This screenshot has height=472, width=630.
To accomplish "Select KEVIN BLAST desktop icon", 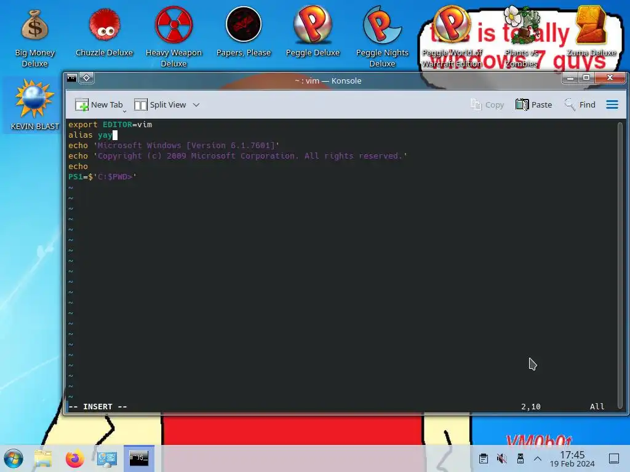I will pos(34,104).
